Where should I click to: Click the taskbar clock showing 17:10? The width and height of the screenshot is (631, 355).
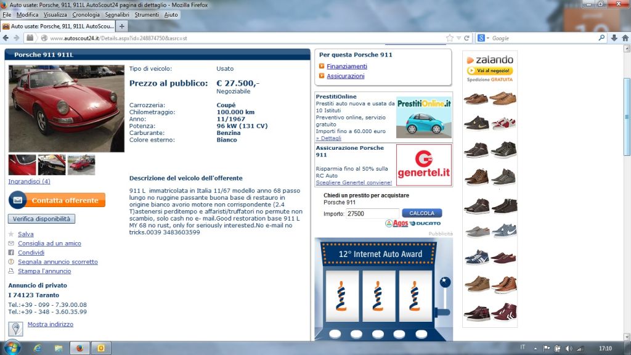(x=605, y=348)
